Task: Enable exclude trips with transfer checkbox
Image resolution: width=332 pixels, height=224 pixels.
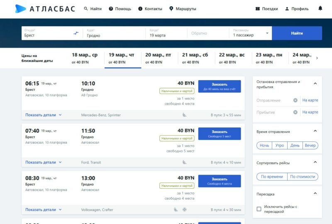Action: tap(259, 209)
